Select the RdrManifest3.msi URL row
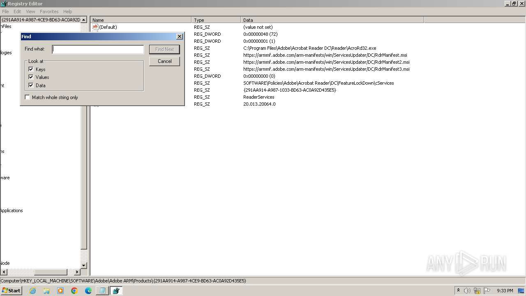The image size is (526, 296). 326,69
